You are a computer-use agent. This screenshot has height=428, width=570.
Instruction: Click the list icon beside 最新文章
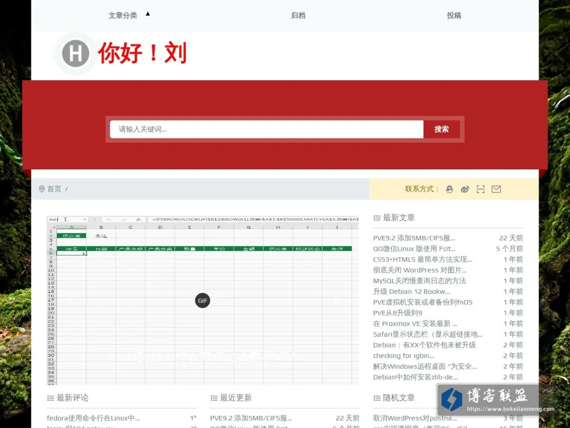[x=377, y=218]
